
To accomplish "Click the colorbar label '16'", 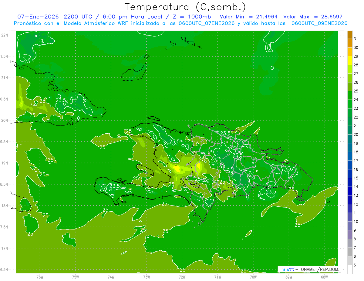I will (356, 169).
